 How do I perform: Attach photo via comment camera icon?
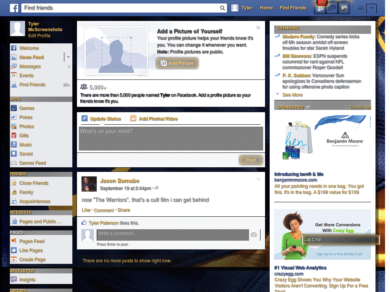tap(254, 235)
